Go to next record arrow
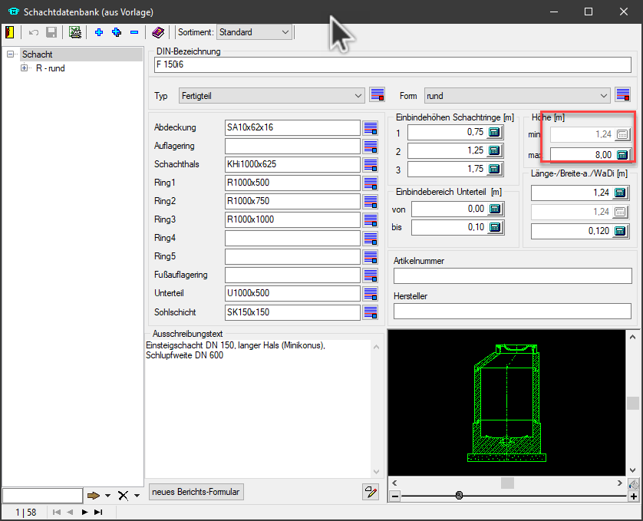This screenshot has width=643, height=521. [84, 512]
